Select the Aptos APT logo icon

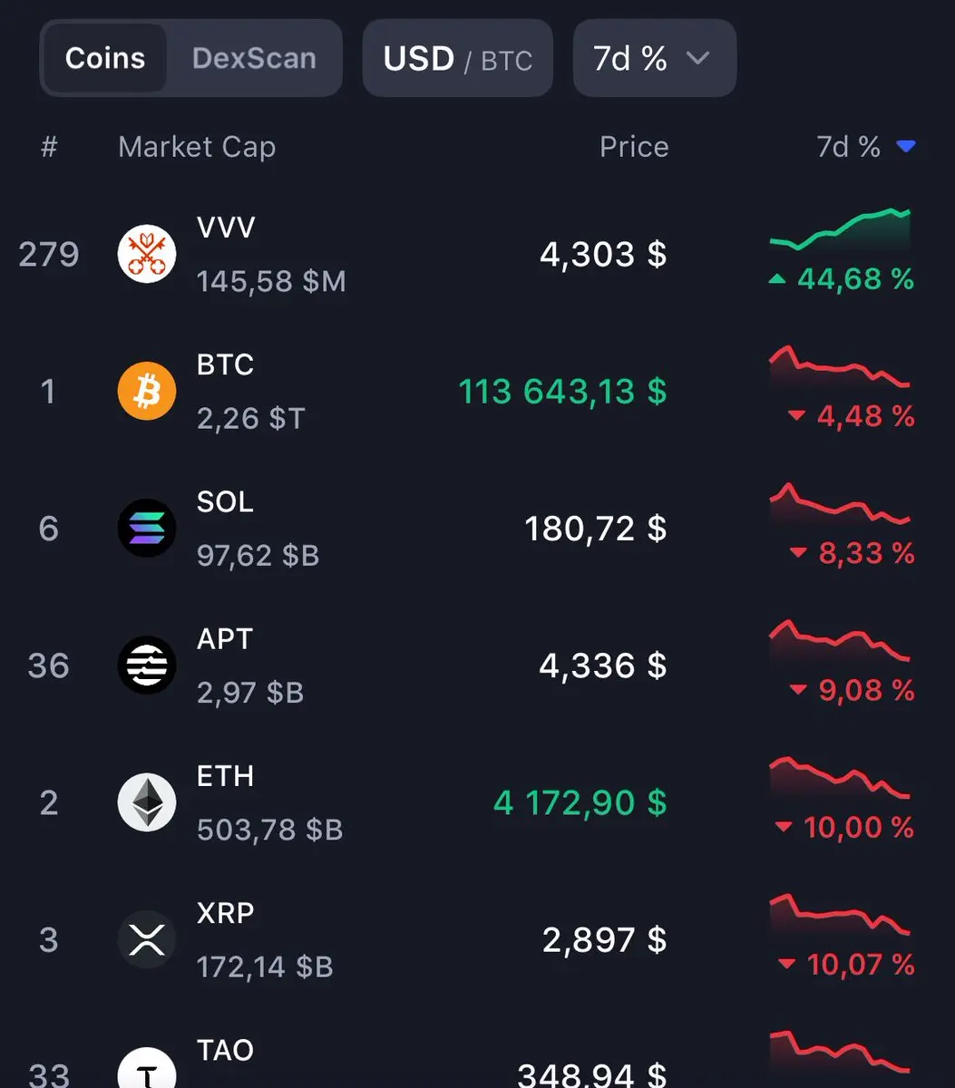[147, 665]
